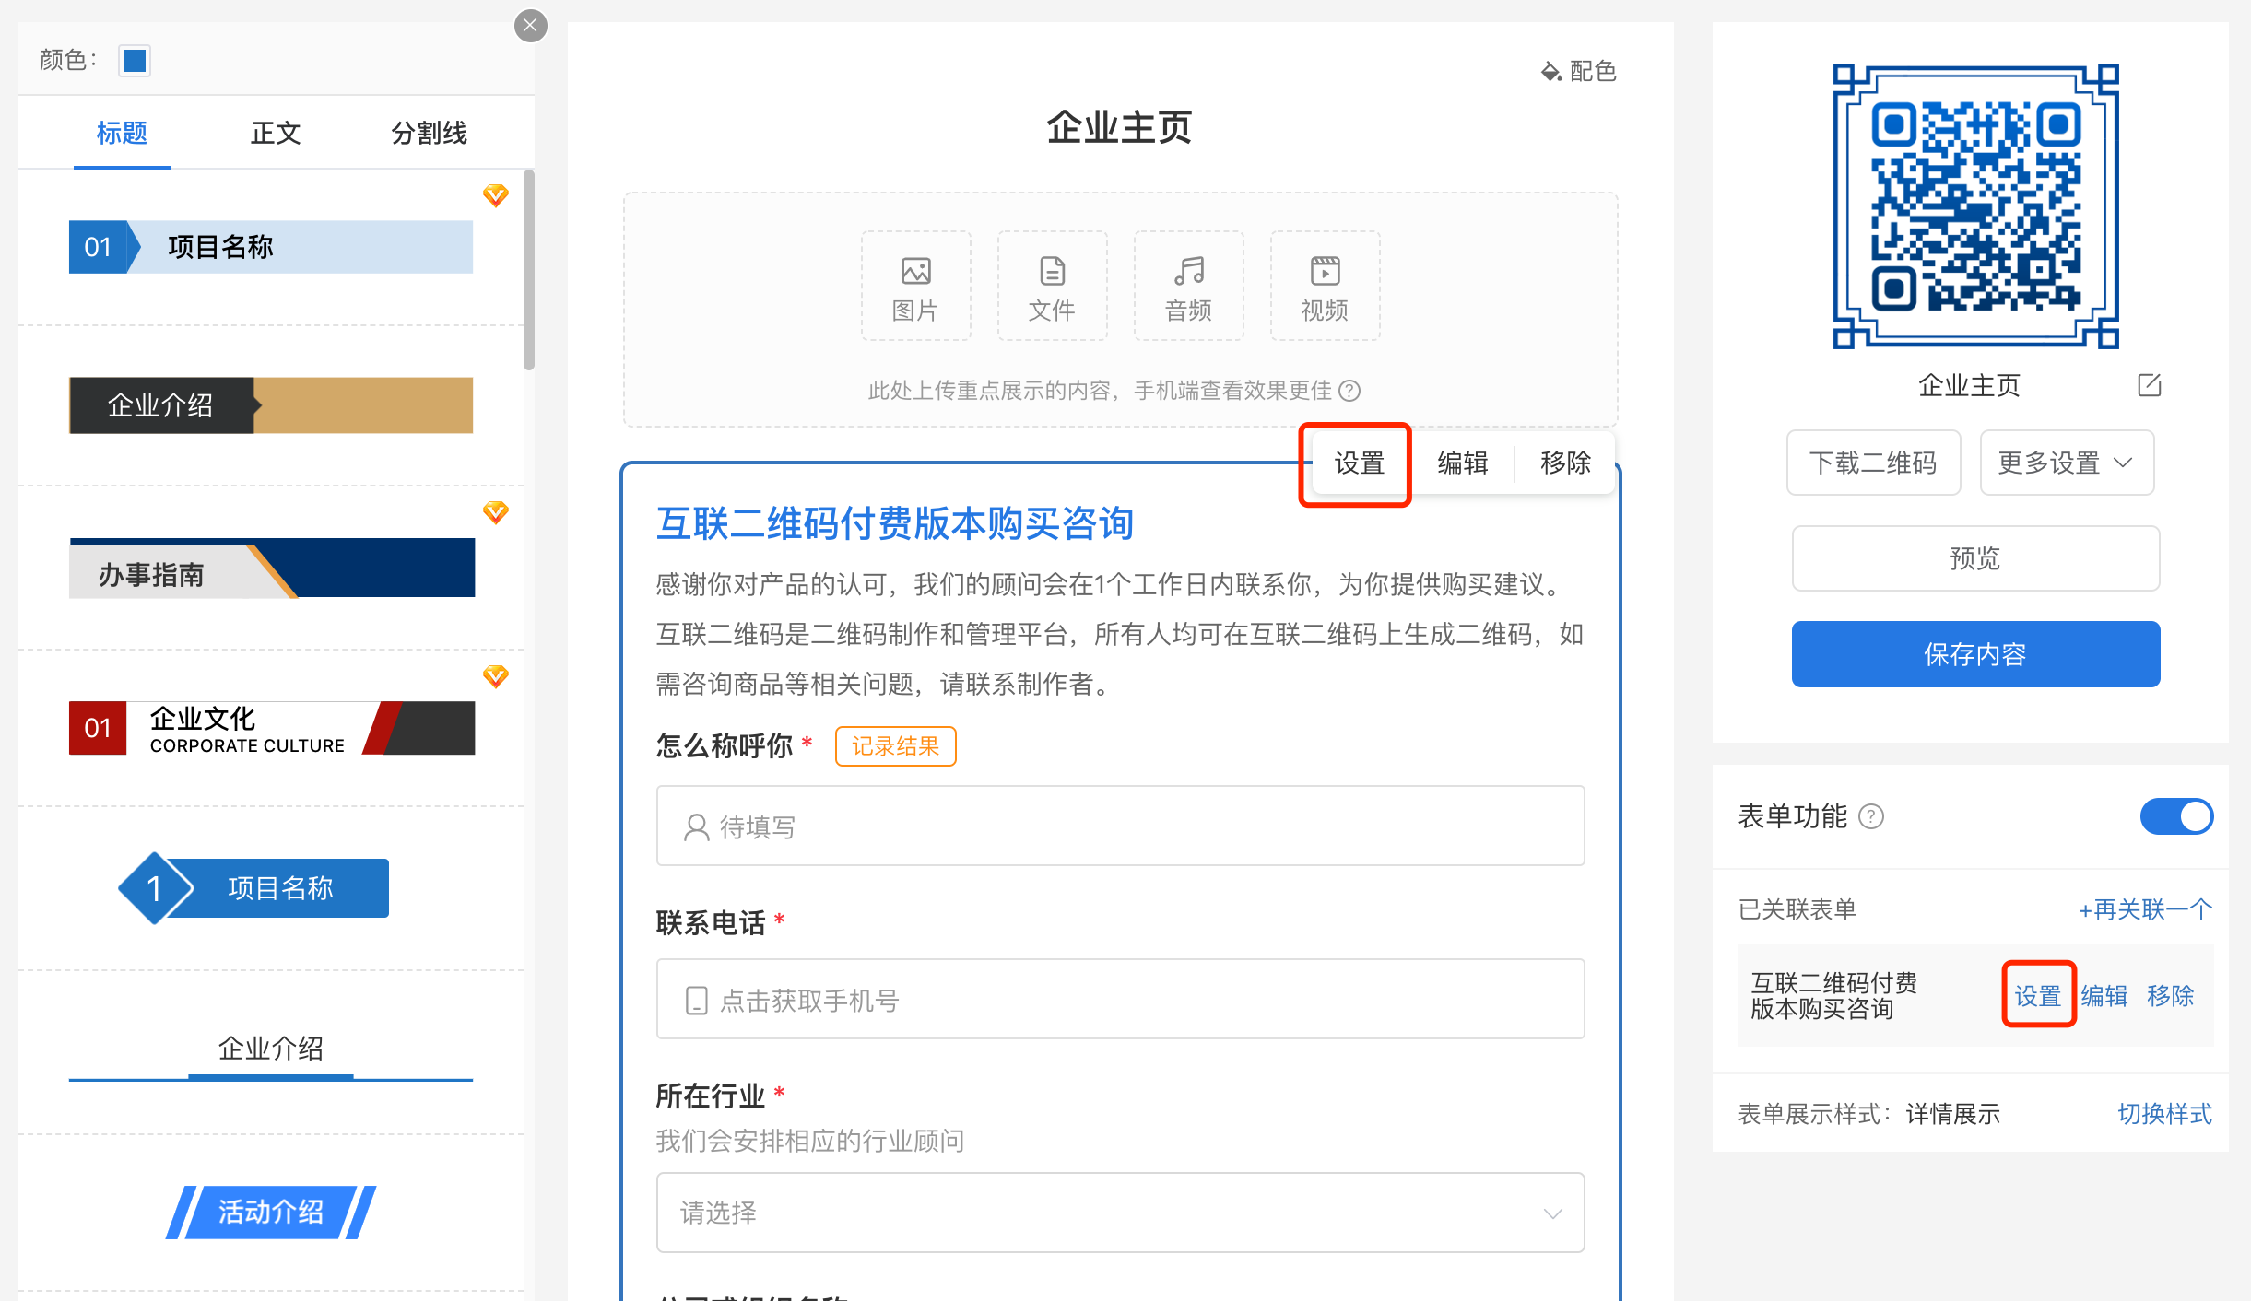The width and height of the screenshot is (2251, 1301).
Task: Close the style panel with X button
Action: [x=530, y=26]
